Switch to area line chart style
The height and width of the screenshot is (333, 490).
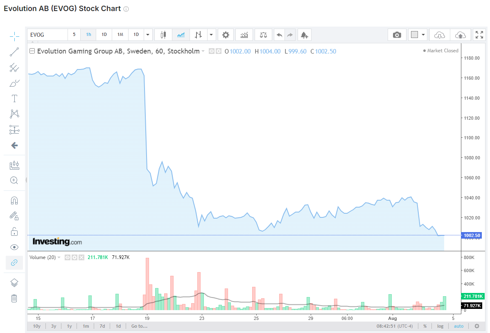(181, 35)
